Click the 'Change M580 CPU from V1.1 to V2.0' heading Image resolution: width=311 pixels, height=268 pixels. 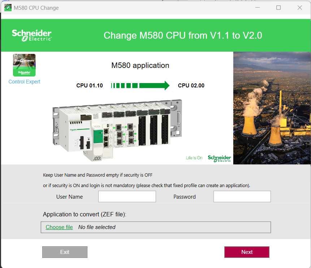pyautogui.click(x=183, y=35)
